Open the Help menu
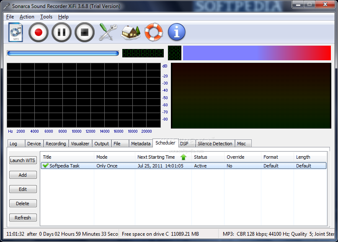Screen dimensions: 338x242 63,17
